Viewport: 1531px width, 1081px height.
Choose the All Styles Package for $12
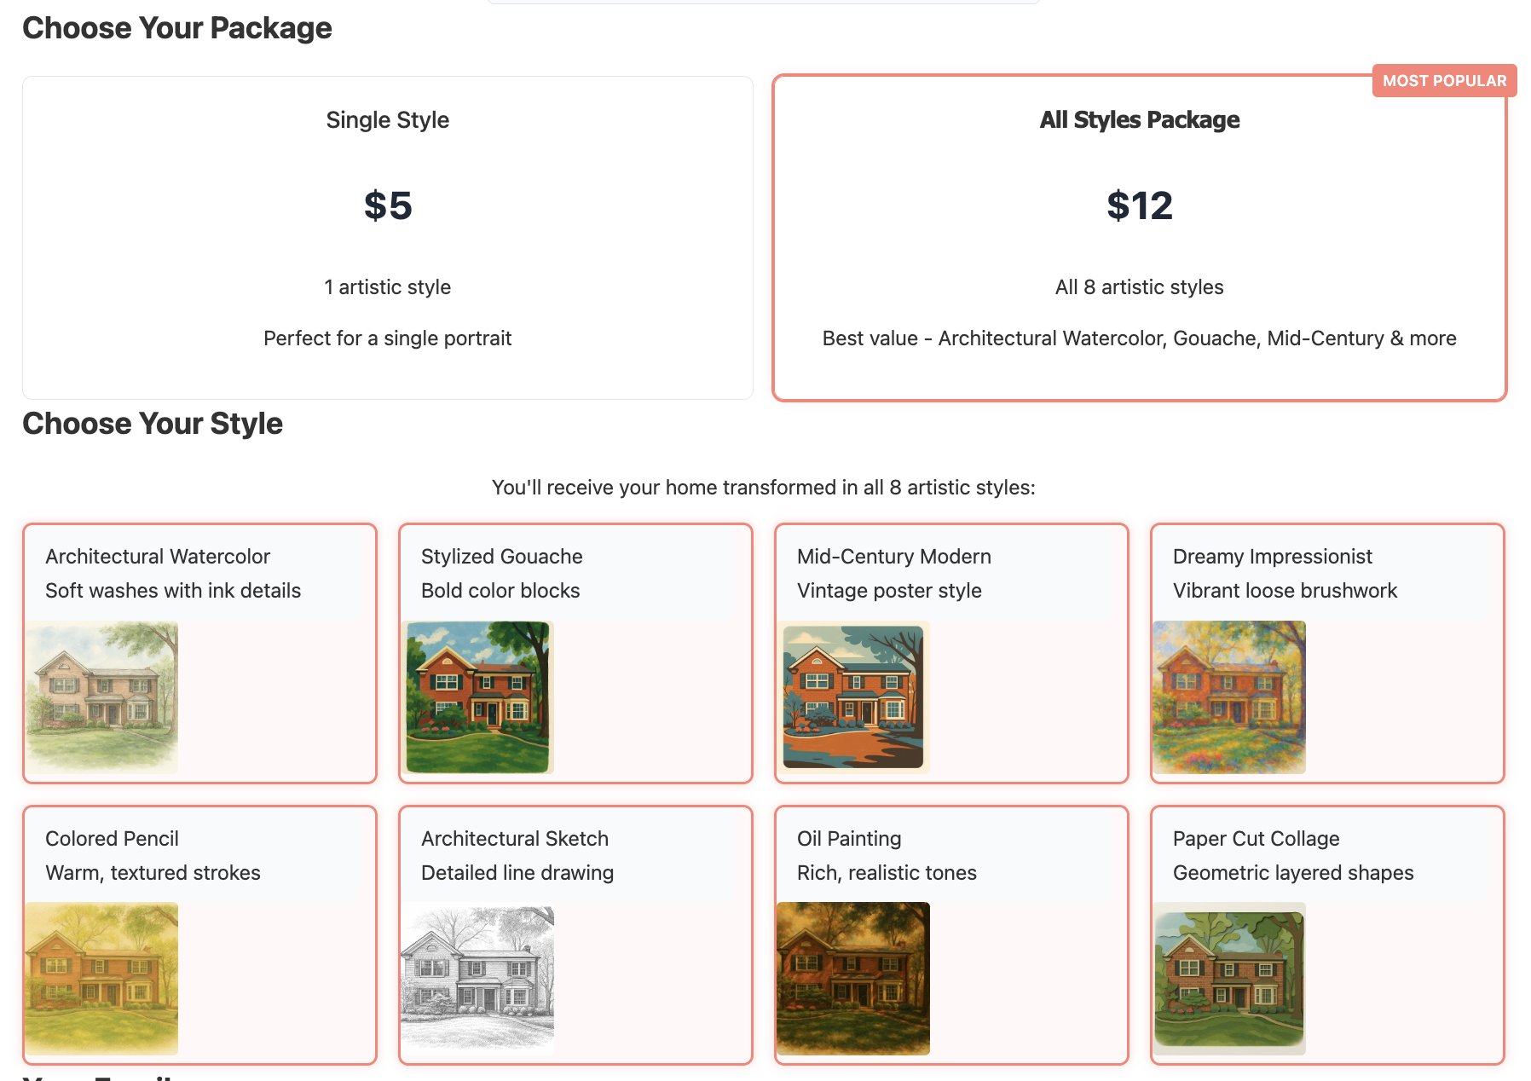(x=1140, y=236)
